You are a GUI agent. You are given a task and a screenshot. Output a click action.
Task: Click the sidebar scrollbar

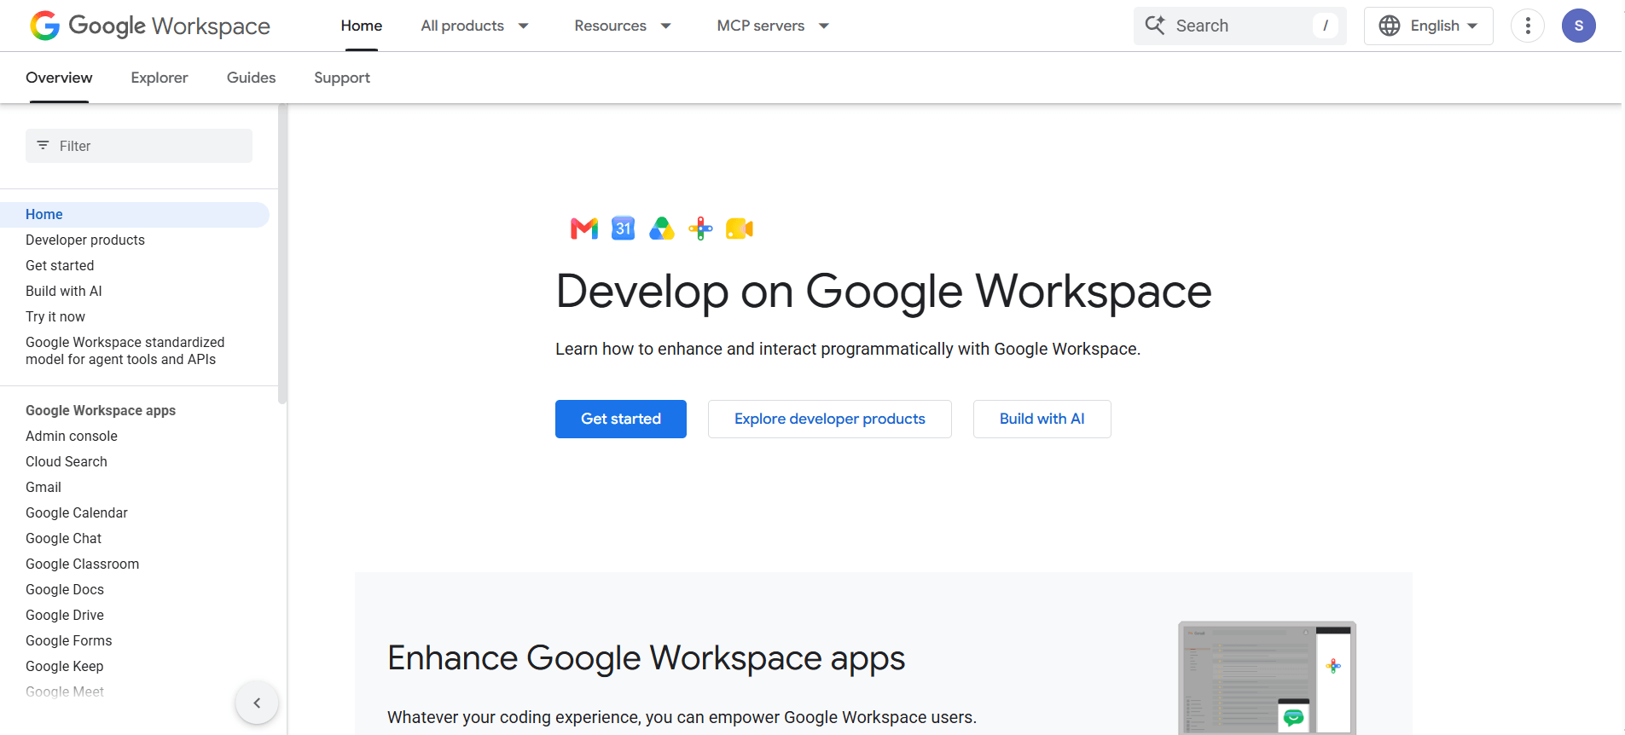click(x=282, y=254)
